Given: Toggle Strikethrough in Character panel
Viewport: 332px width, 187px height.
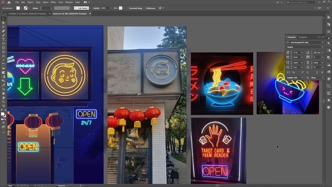Looking at the screenshot, I should [x=322, y=73].
